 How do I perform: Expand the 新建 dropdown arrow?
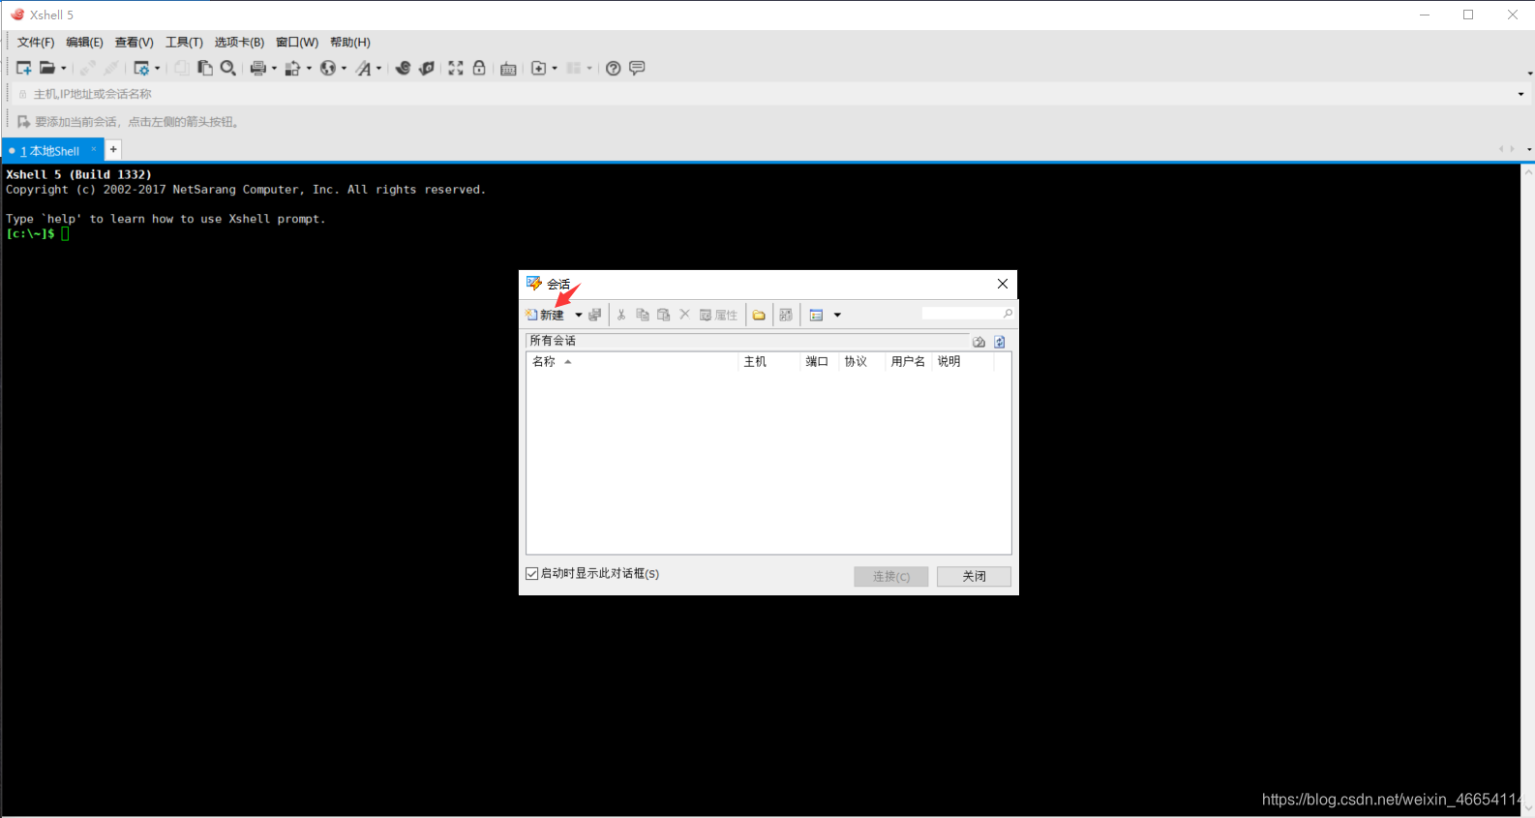(x=579, y=315)
